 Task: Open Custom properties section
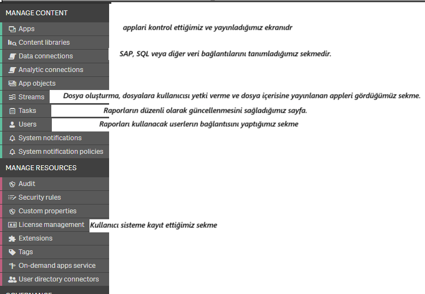click(x=47, y=211)
